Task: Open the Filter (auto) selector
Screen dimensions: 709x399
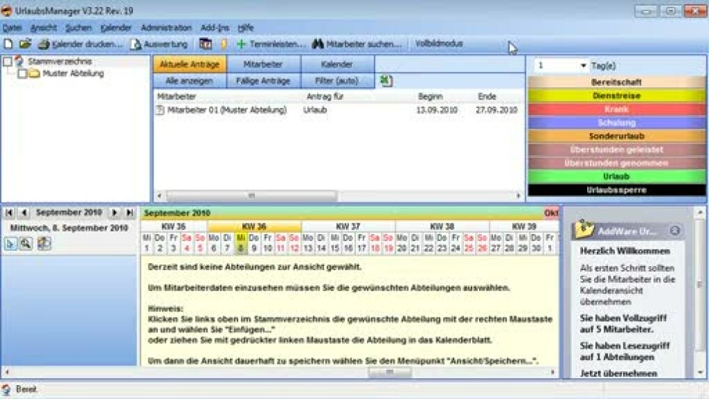Action: click(337, 81)
